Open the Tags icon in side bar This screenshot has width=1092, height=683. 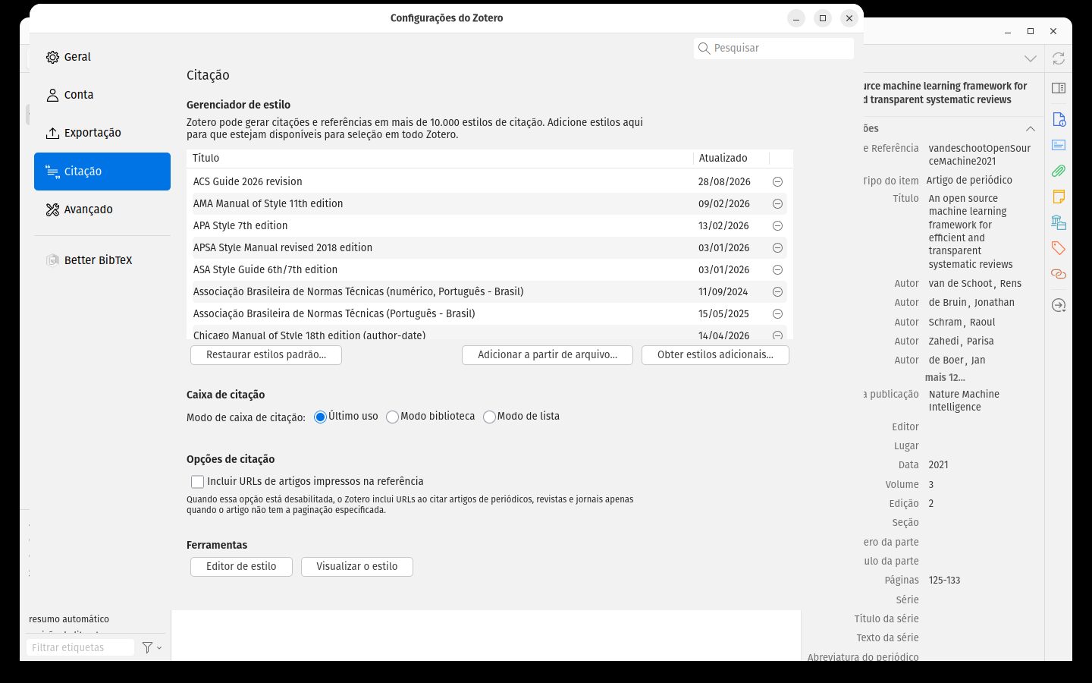point(1059,248)
